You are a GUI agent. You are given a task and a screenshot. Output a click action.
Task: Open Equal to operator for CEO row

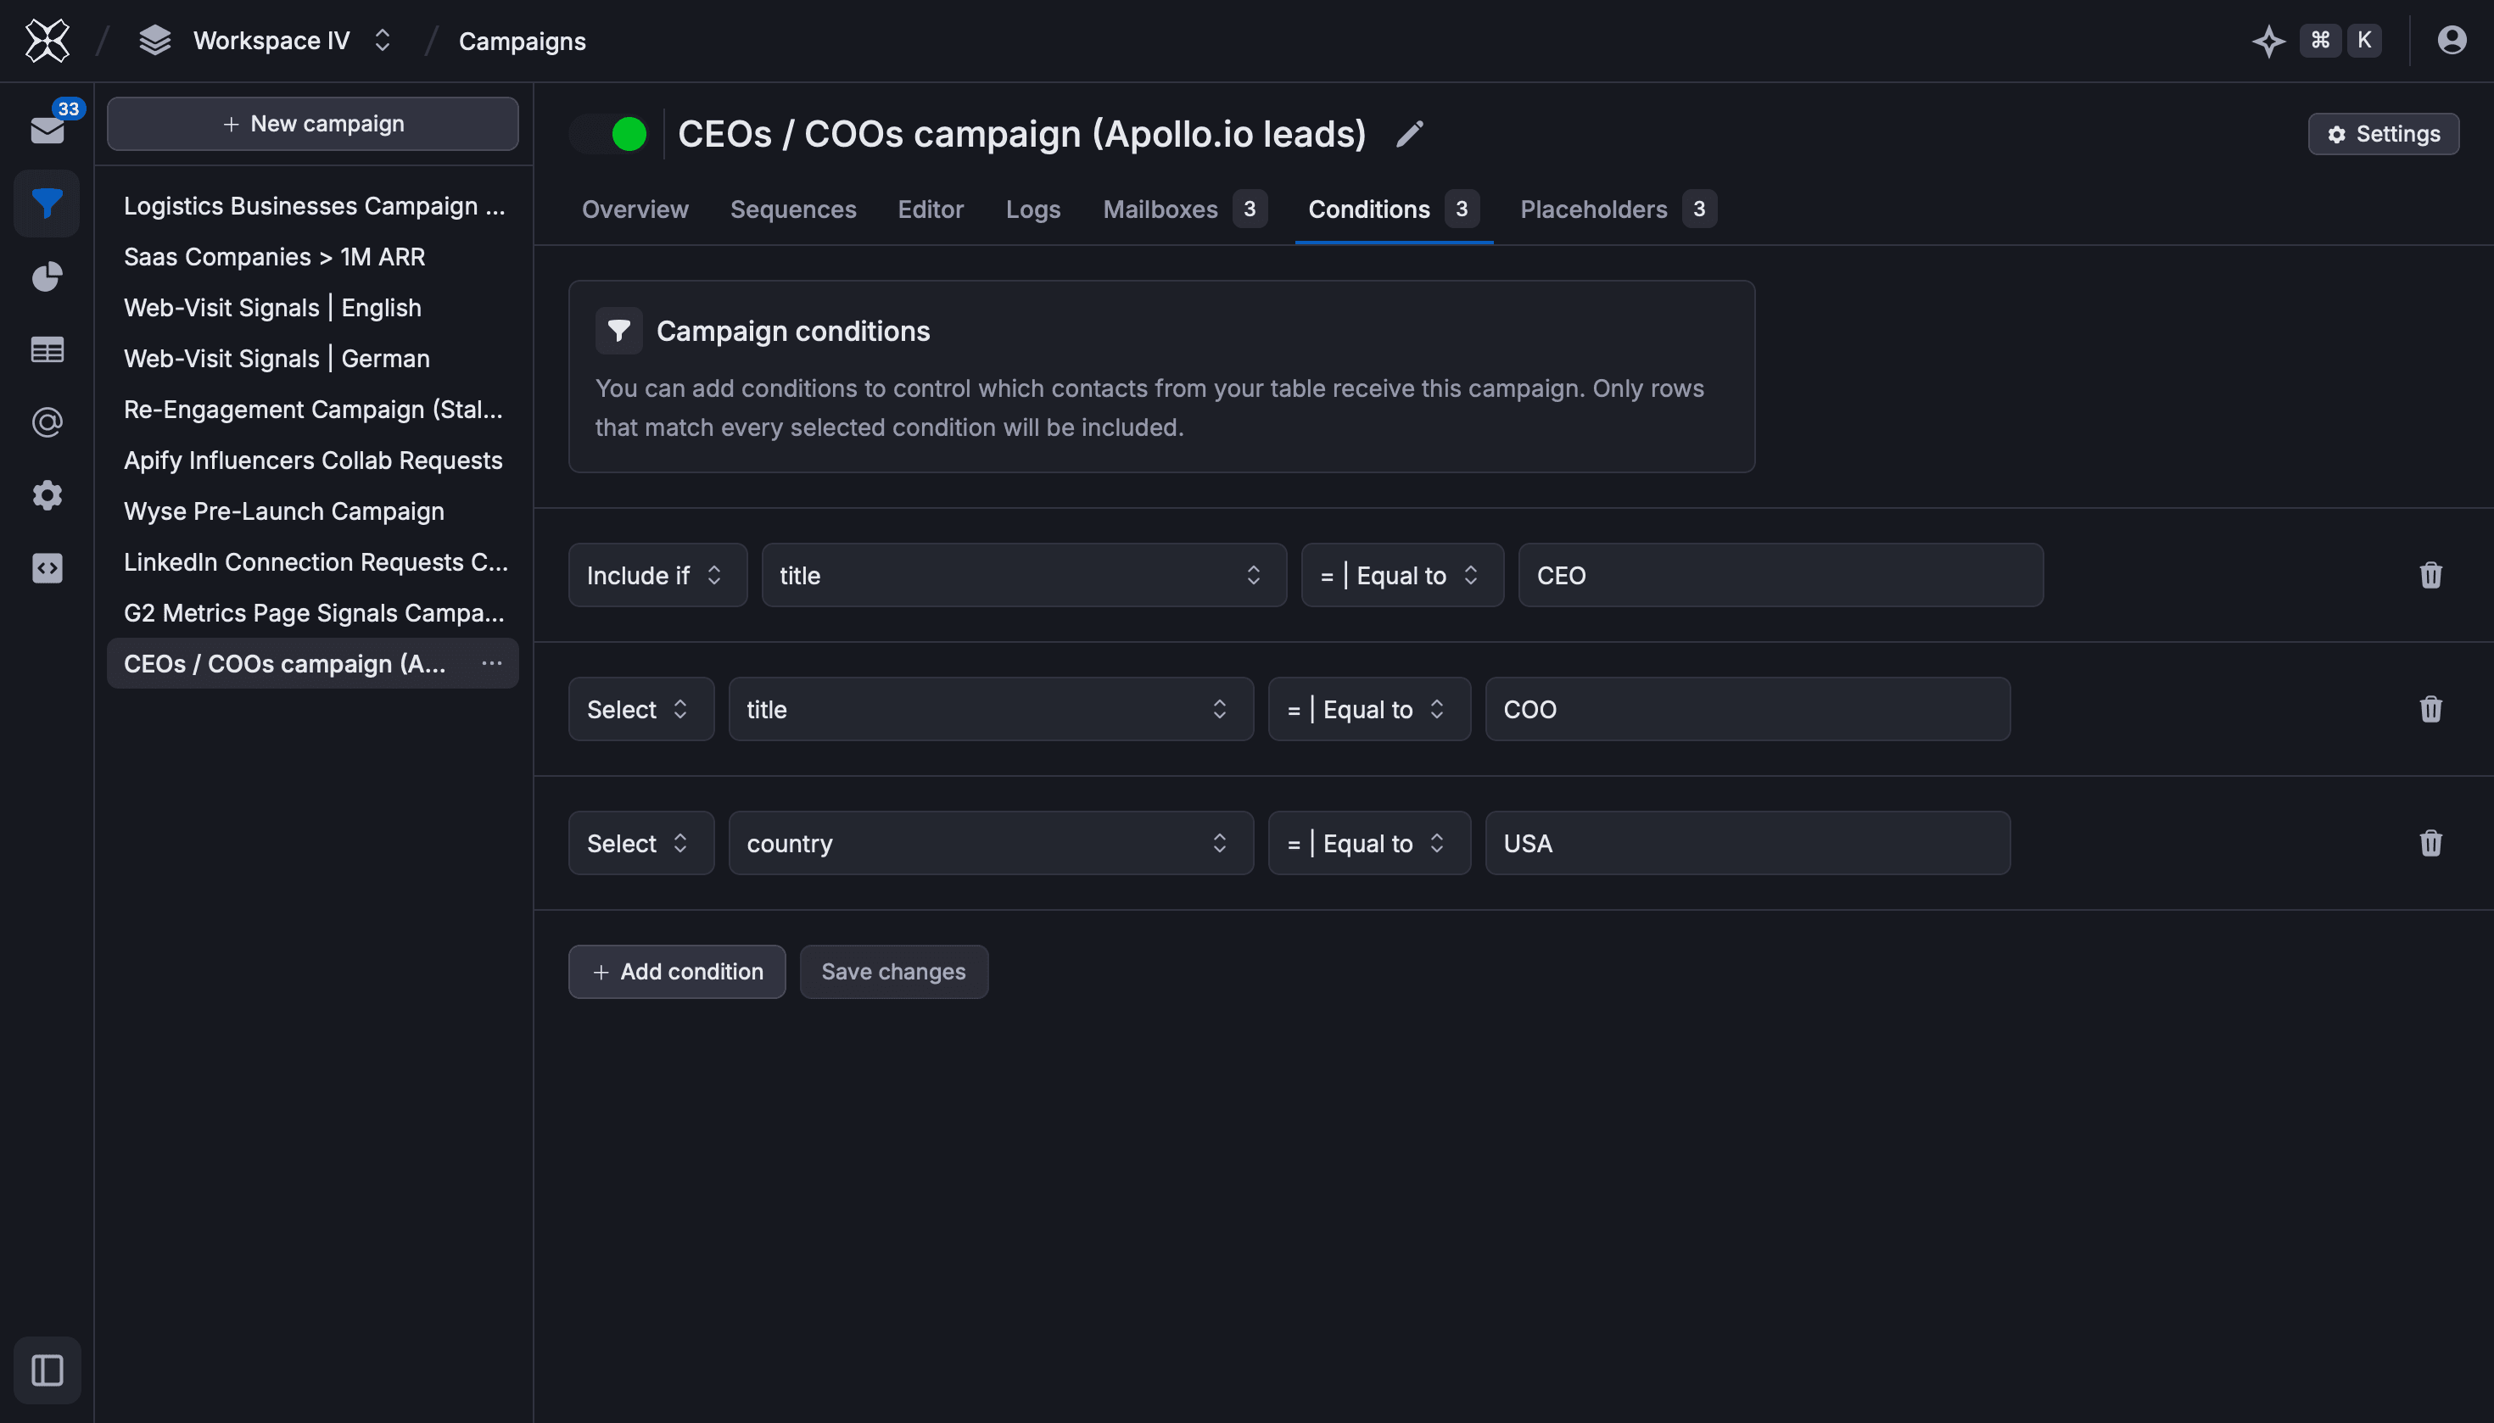pos(1401,576)
